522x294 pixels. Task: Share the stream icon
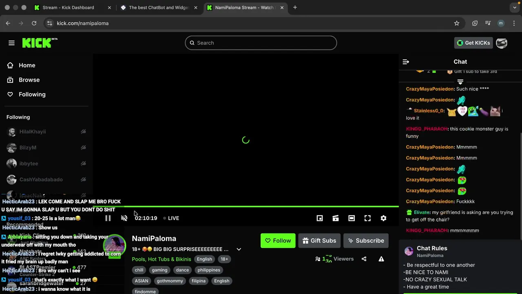click(x=364, y=259)
